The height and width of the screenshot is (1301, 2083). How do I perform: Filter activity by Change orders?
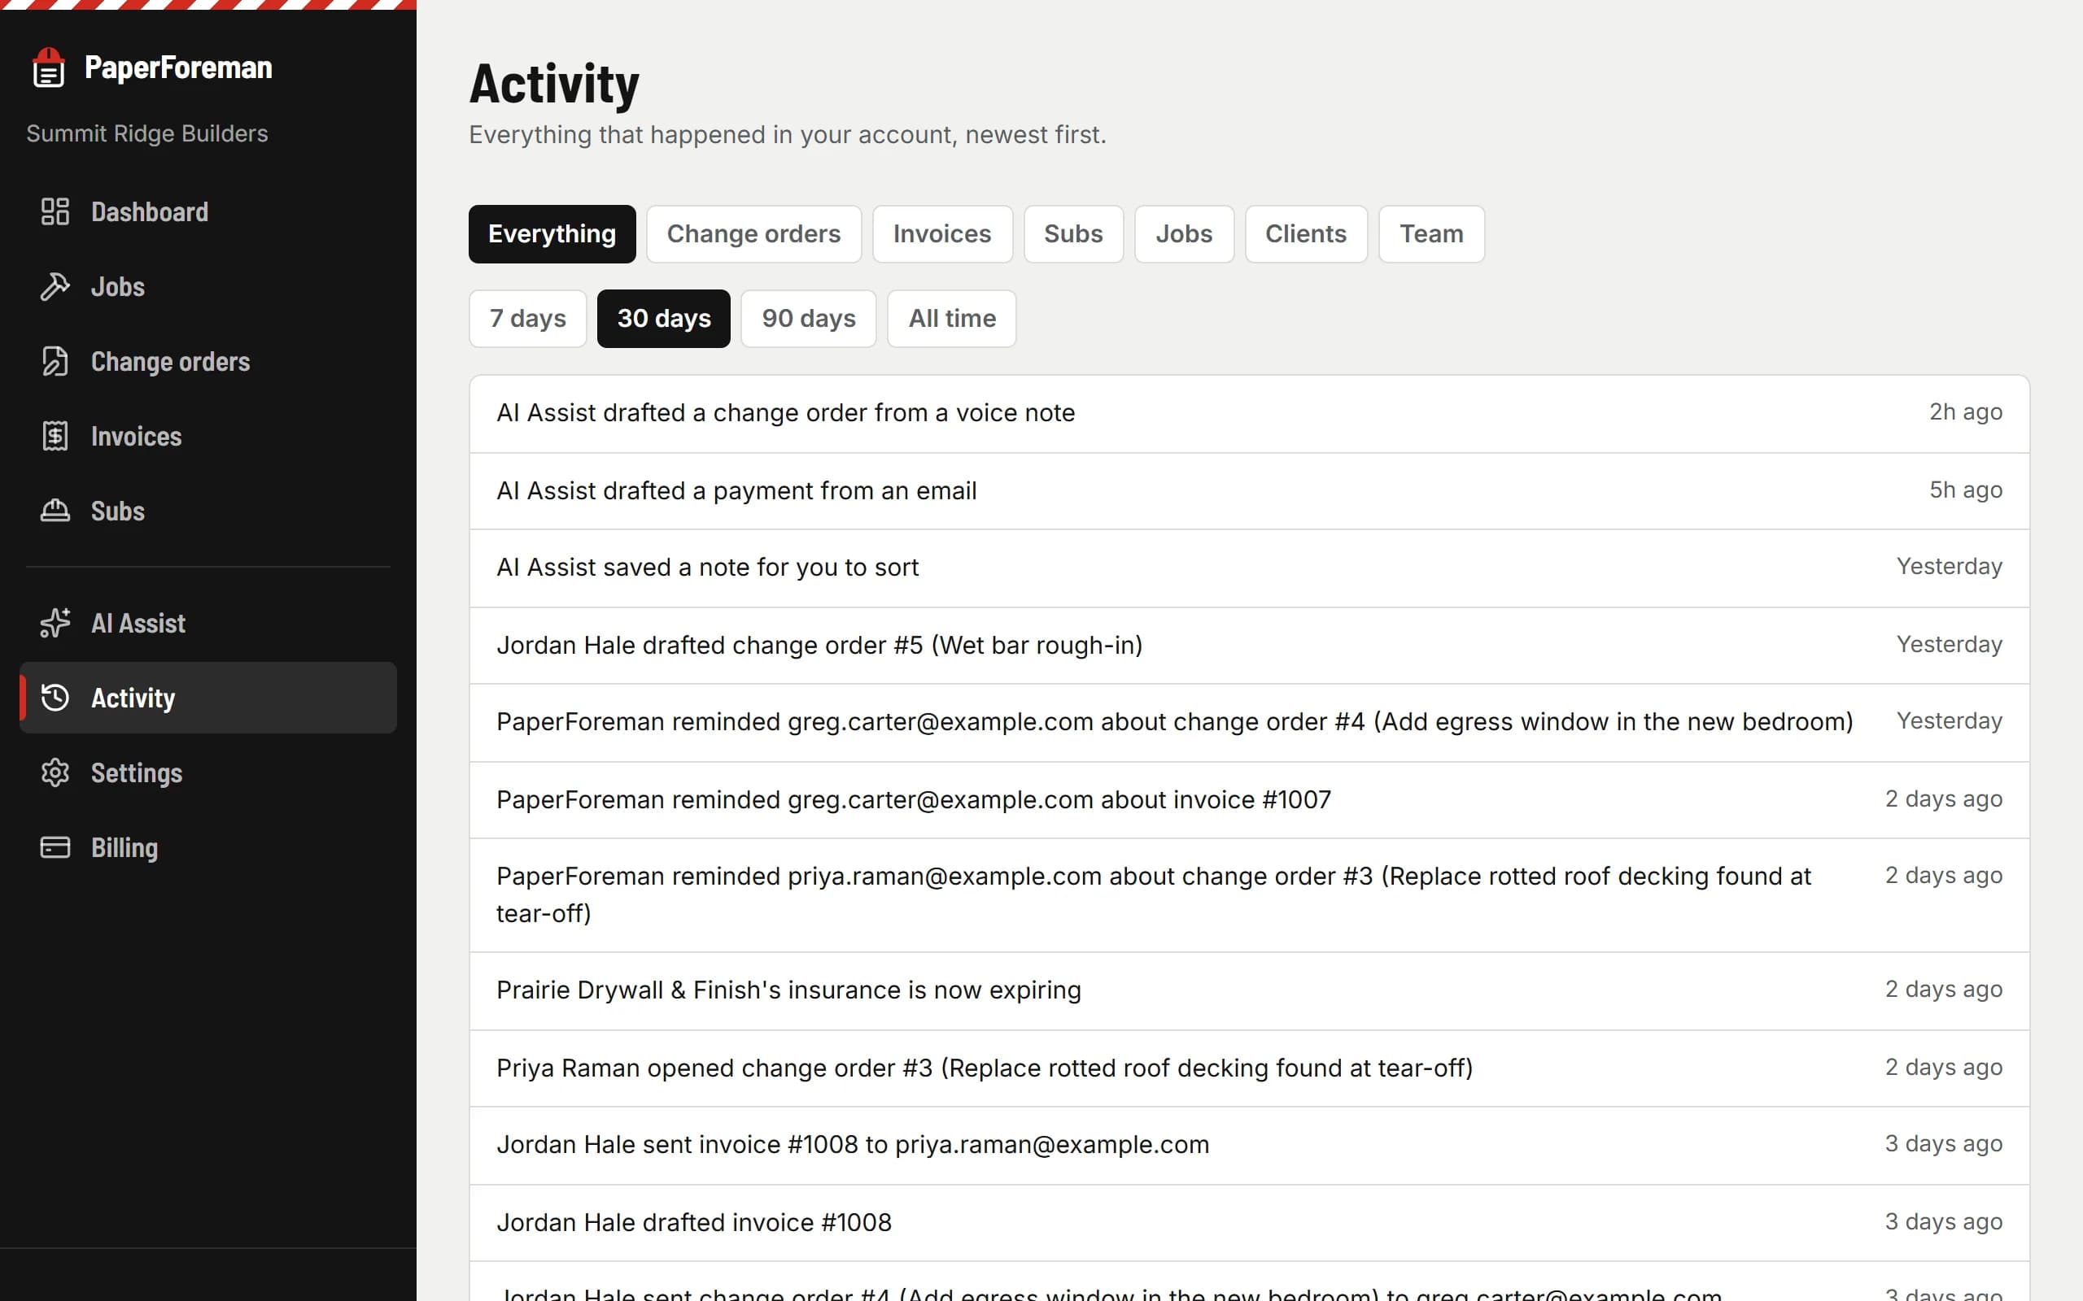pos(753,234)
